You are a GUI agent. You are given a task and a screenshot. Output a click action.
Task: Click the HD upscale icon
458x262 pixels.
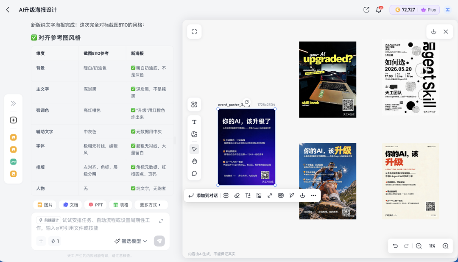tap(281, 195)
